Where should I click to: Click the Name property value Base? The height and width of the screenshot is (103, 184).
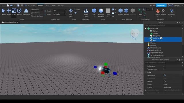pyautogui.click(x=165, y=84)
